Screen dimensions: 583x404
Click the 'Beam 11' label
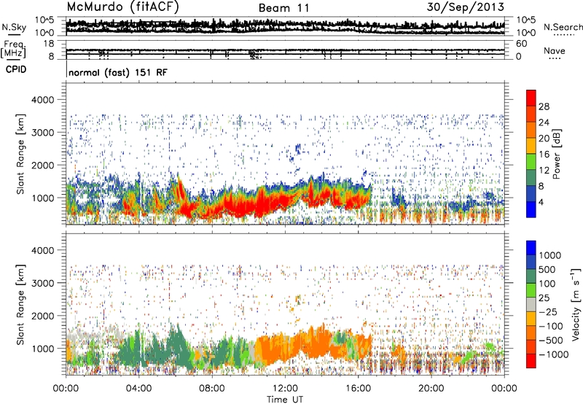[284, 8]
